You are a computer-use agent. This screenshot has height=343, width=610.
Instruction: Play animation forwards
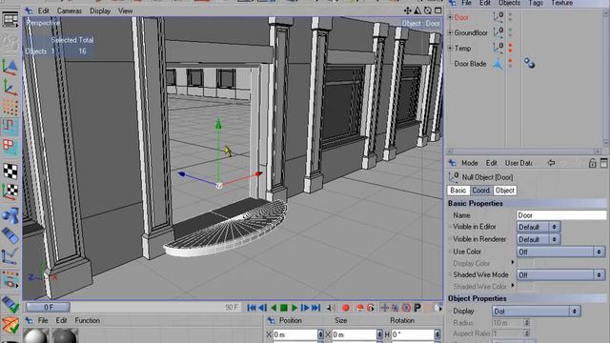(295, 308)
